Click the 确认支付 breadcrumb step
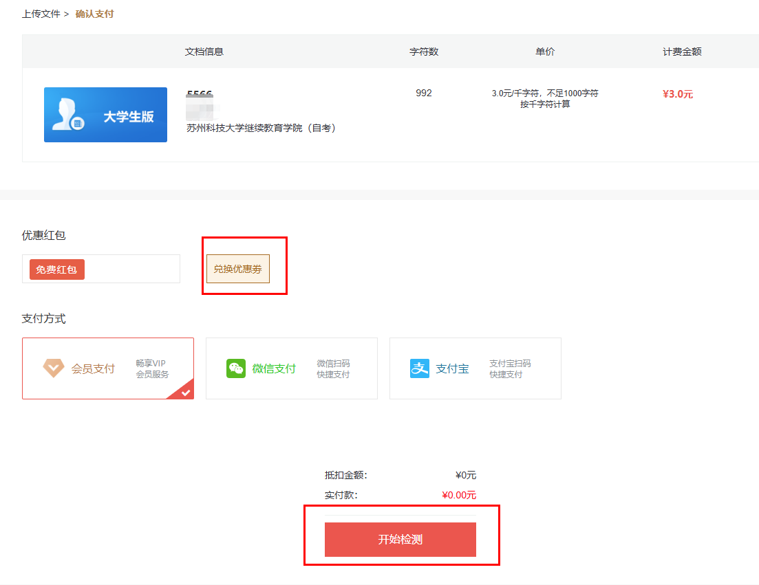Screen dimensions: 759x585 pyautogui.click(x=94, y=14)
